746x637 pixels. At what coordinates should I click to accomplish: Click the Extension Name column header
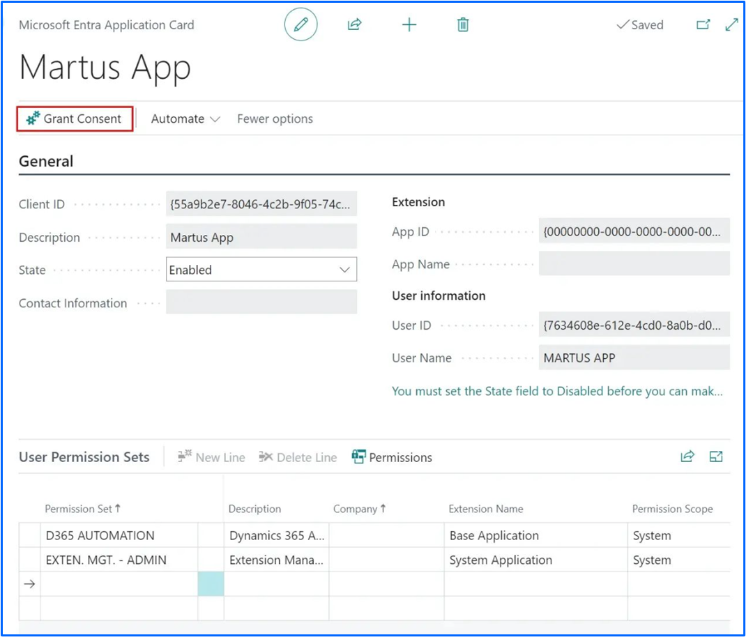pyautogui.click(x=486, y=509)
